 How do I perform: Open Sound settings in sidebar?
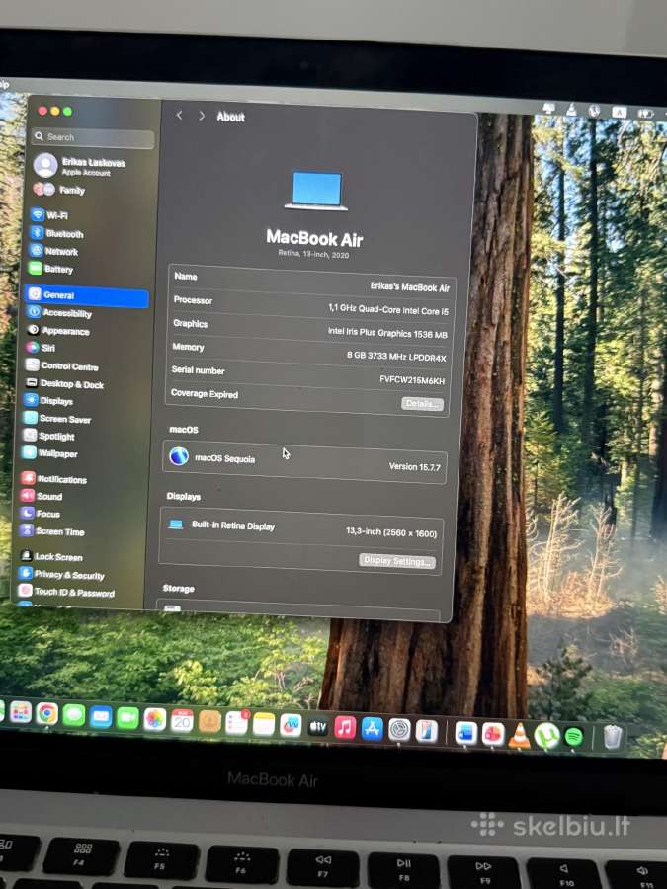click(x=42, y=496)
